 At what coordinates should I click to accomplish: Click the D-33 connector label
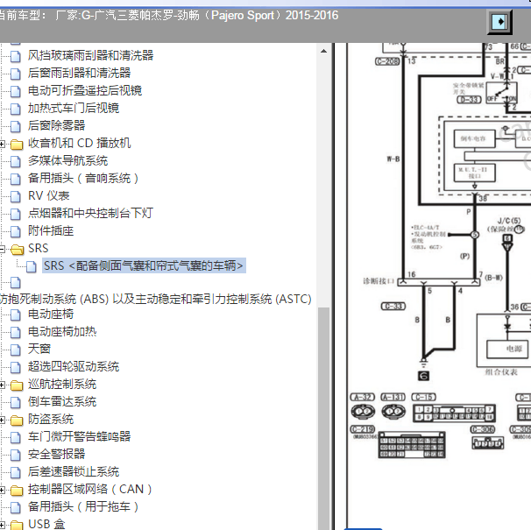[x=469, y=100]
